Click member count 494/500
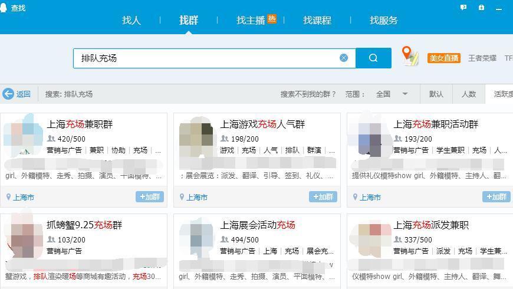The image size is (513, 289). (245, 239)
